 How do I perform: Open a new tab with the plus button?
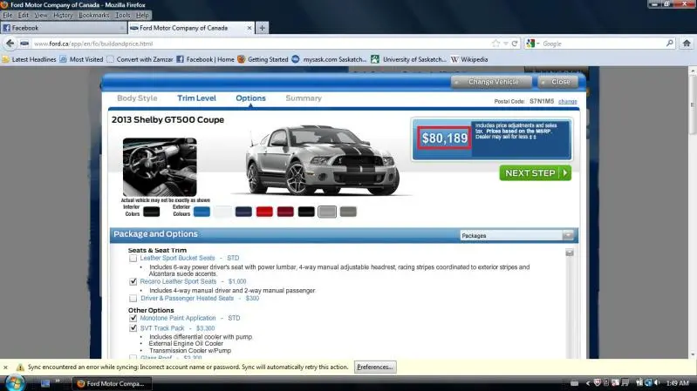[263, 28]
